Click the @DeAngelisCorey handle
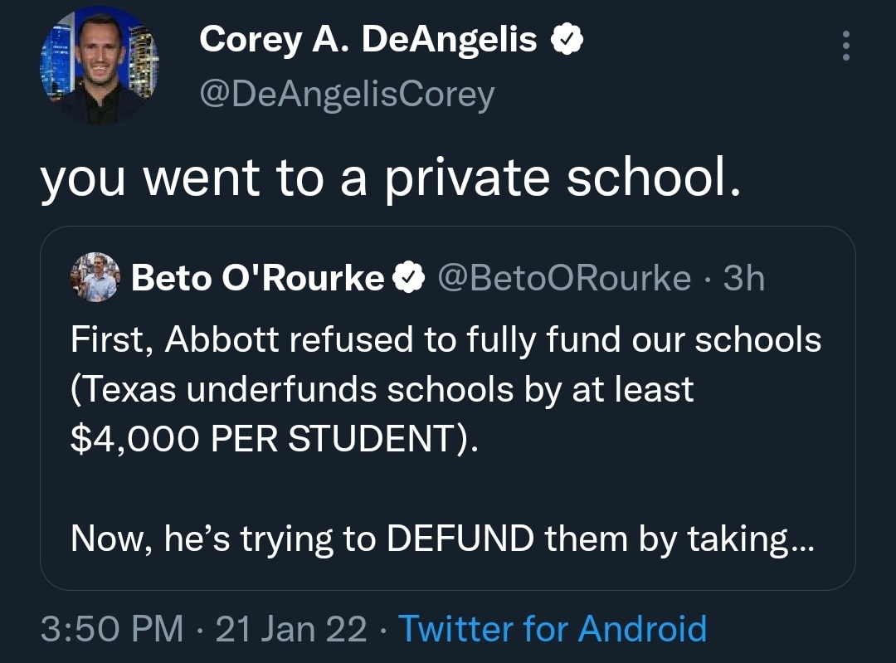 [x=348, y=93]
